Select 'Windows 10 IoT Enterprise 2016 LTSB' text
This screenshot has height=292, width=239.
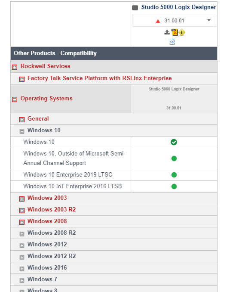click(x=73, y=186)
